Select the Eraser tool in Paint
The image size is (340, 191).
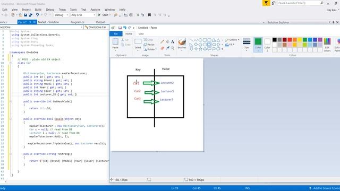tap(162, 48)
